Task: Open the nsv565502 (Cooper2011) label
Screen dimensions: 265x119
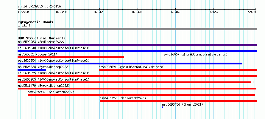Action: pyautogui.click(x=38, y=54)
